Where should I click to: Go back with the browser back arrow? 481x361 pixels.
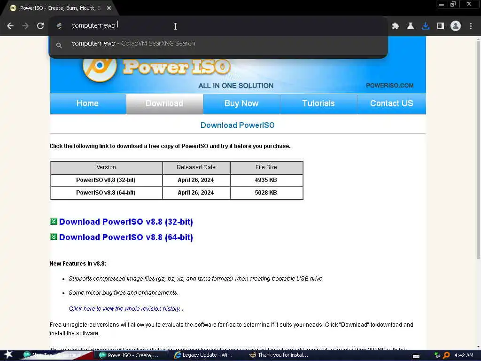(10, 26)
